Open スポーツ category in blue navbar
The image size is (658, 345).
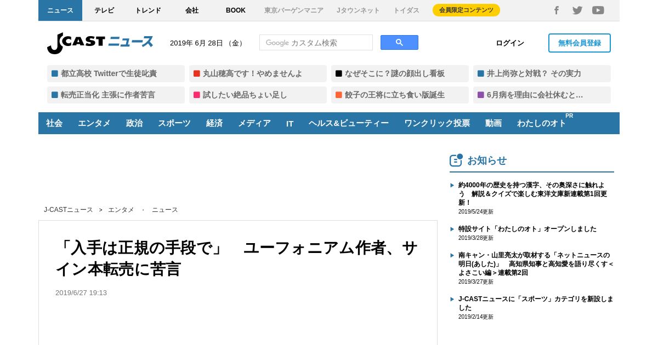tap(174, 123)
